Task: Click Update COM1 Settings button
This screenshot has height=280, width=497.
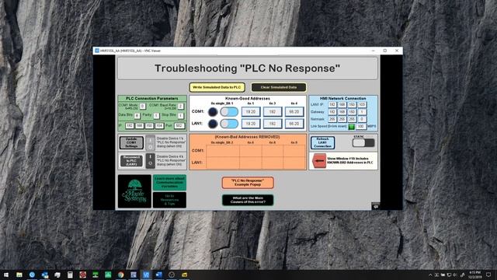Action: pos(131,143)
